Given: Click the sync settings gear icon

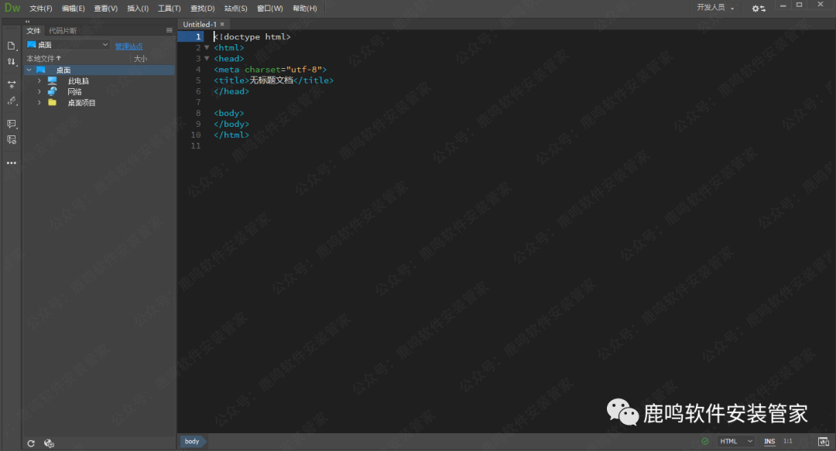Looking at the screenshot, I should tap(758, 8).
